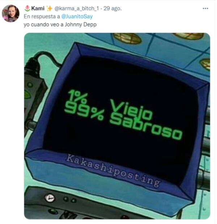Click the tulip emoji before Kami
217x224 pixels.
point(27,8)
